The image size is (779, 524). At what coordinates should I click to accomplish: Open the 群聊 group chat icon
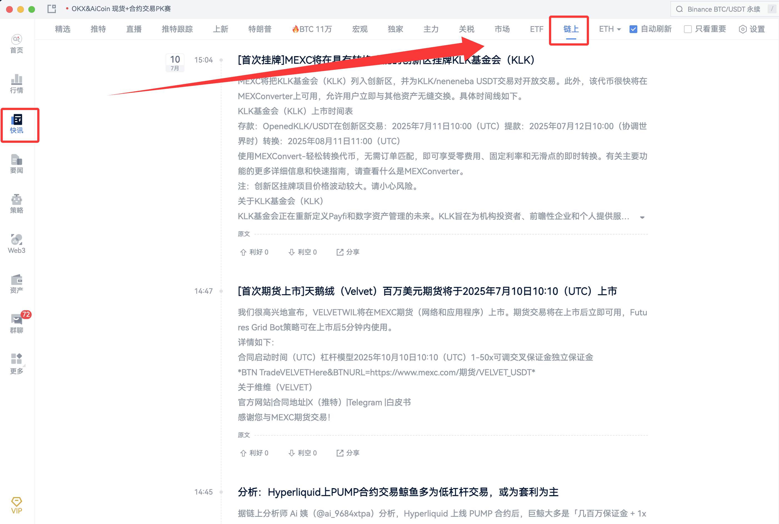tap(16, 324)
